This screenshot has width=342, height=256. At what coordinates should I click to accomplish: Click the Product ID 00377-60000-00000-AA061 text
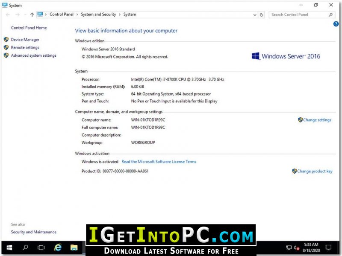pyautogui.click(x=115, y=171)
